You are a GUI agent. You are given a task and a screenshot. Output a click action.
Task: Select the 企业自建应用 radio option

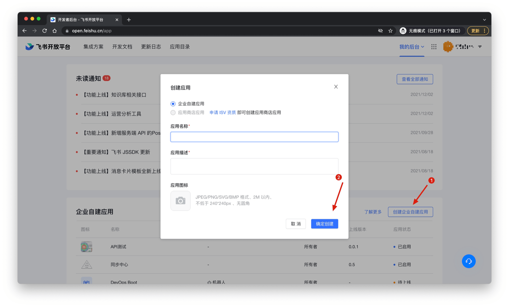[173, 104]
